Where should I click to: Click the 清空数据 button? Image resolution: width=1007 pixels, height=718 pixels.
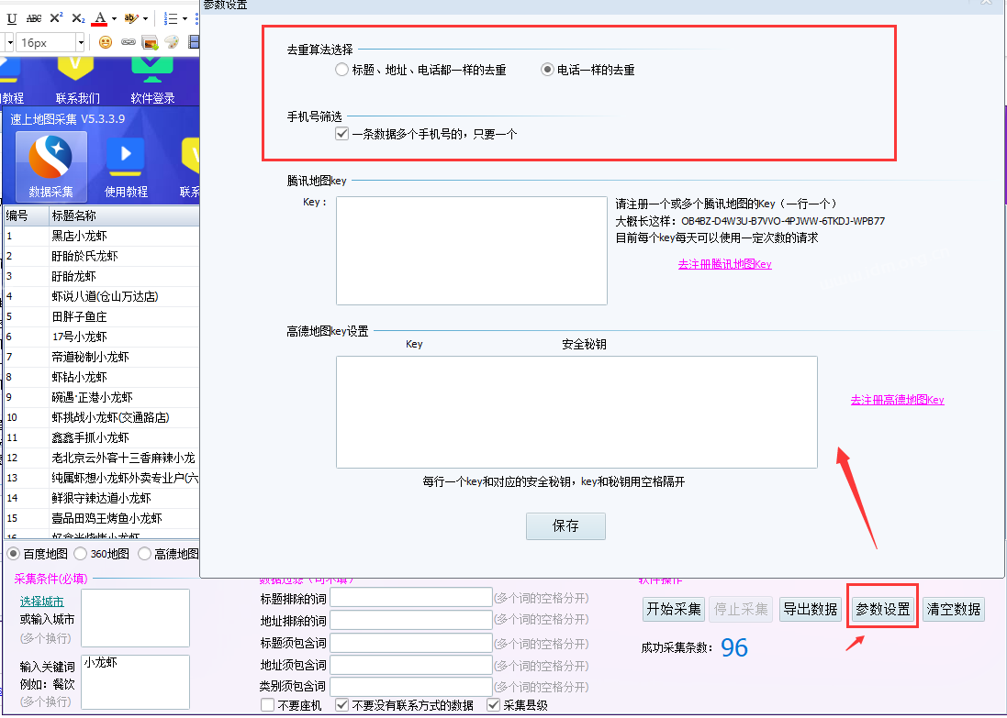(953, 609)
